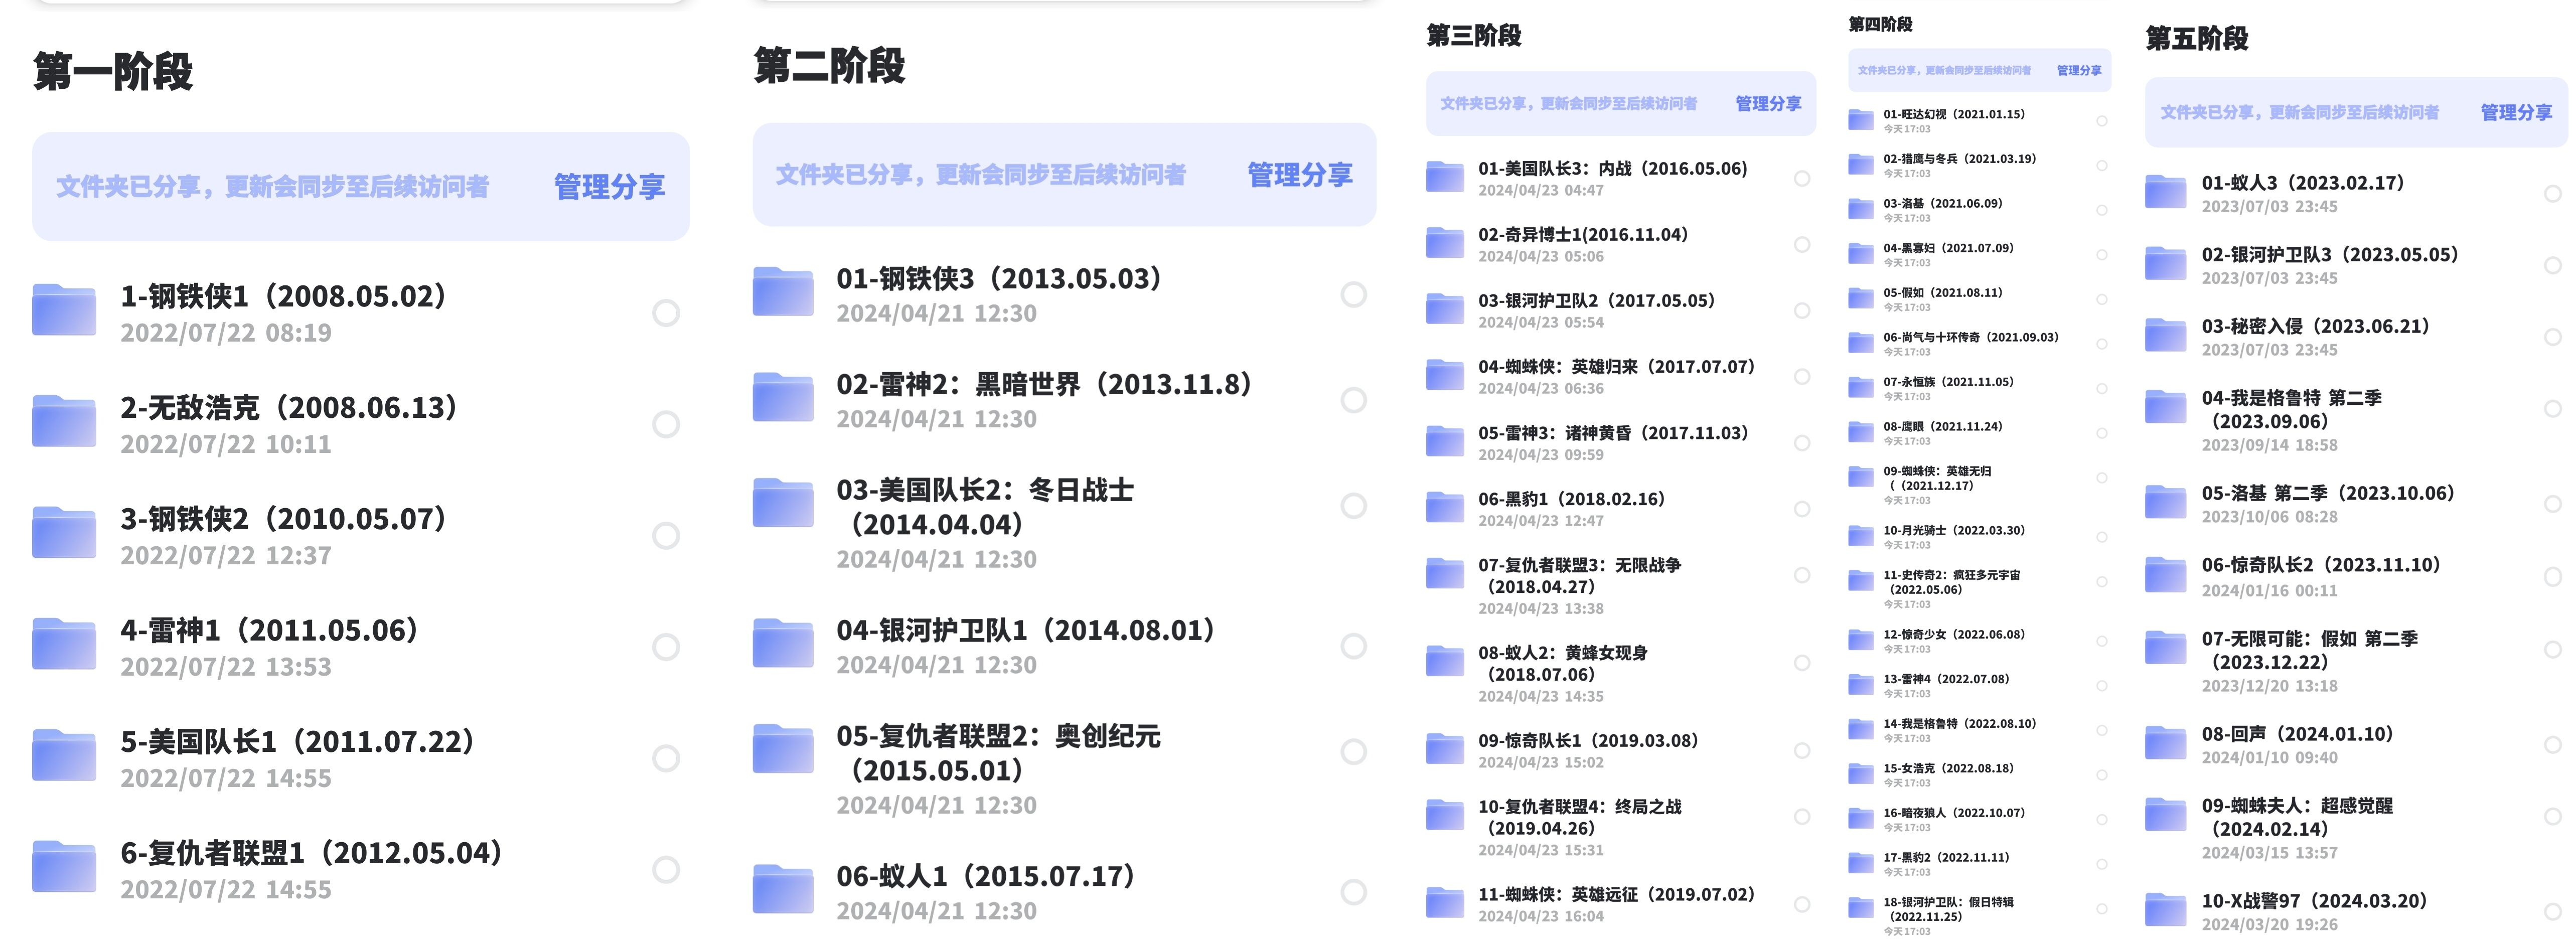Click folder icon of 11-蜘蛛侠:英雄远征
The height and width of the screenshot is (944, 2576).
(x=1445, y=903)
